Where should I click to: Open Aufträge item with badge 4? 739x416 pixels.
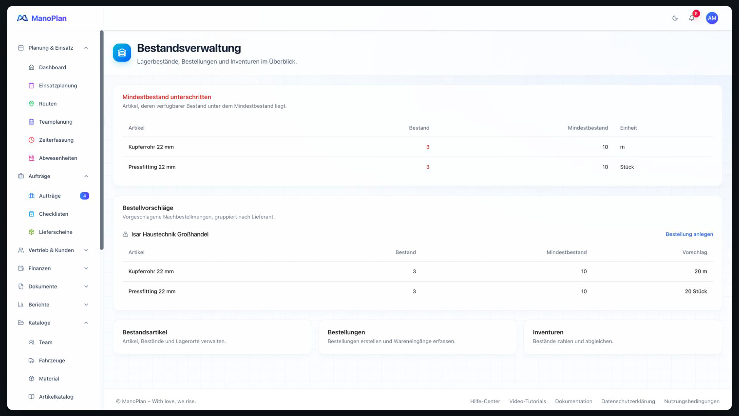(59, 196)
